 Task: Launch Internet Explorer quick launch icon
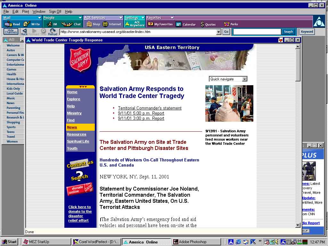point(238,242)
